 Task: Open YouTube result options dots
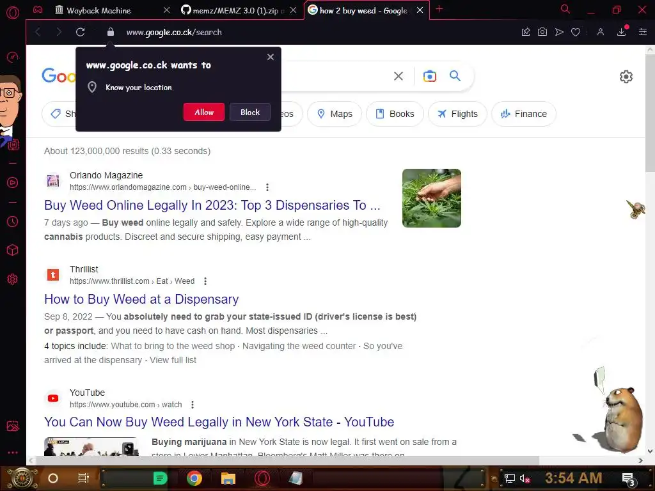click(192, 405)
